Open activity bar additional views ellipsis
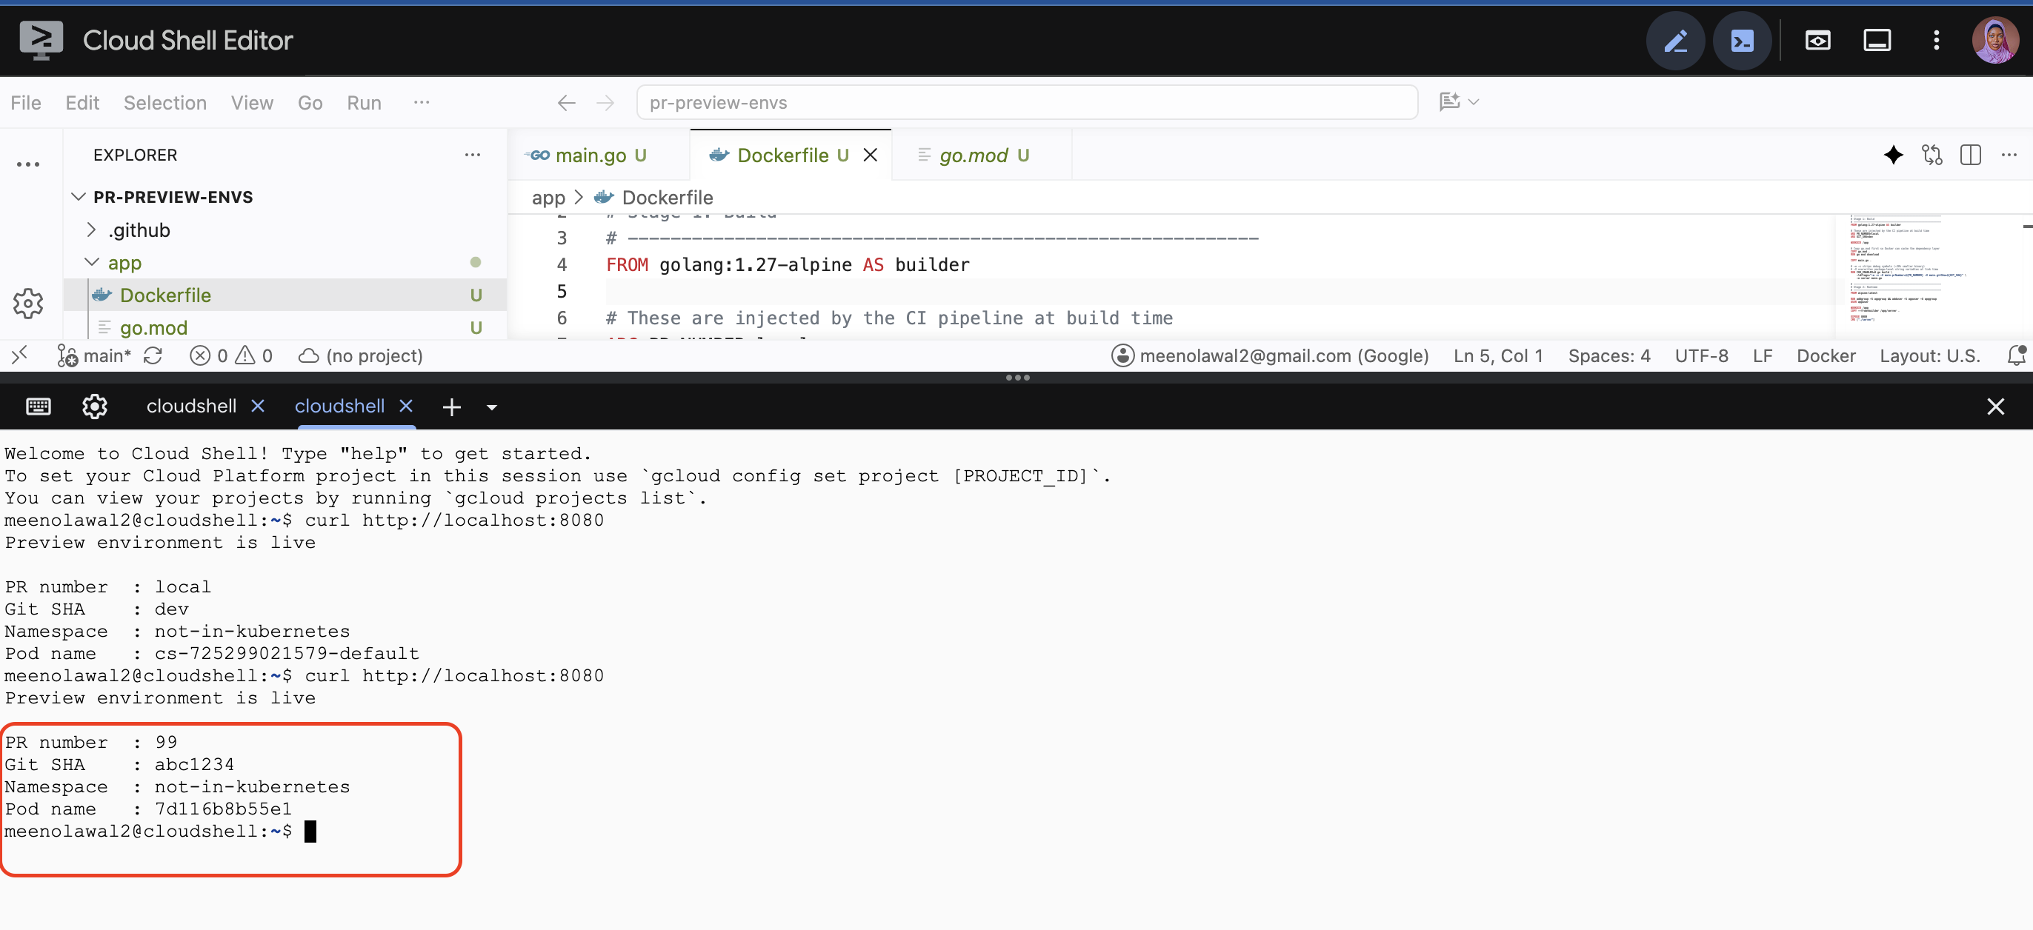 28,165
